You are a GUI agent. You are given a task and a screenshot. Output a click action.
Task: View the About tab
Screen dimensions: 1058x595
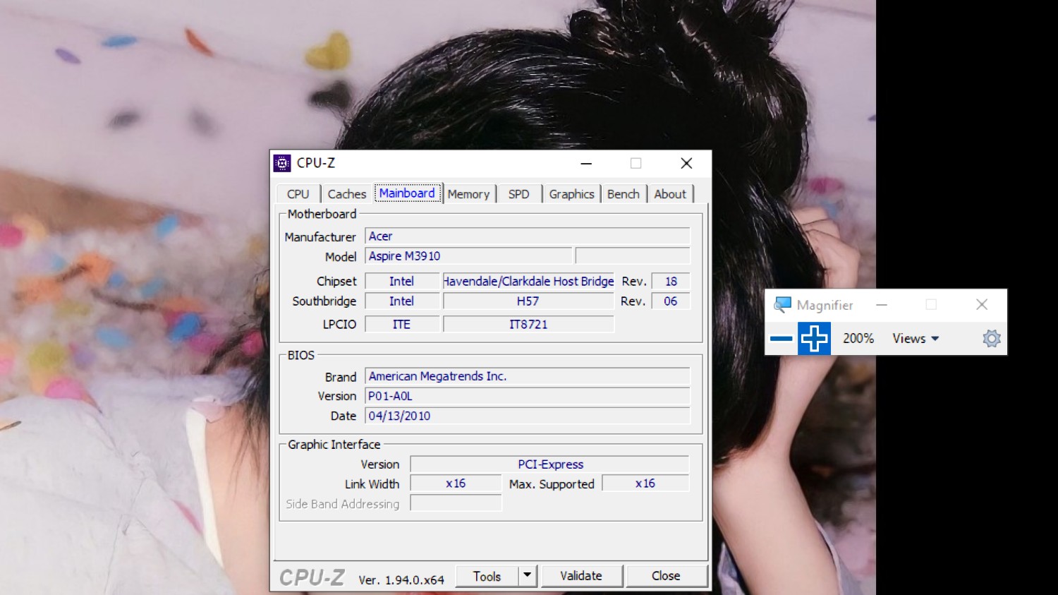pyautogui.click(x=669, y=194)
